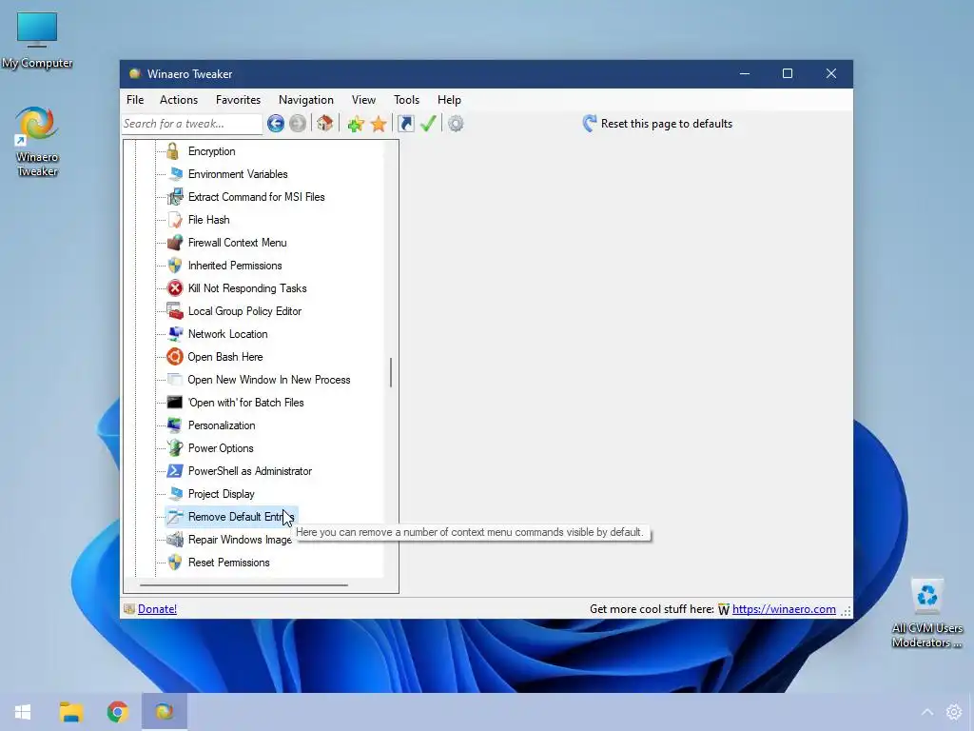Select Extract Command for MSI Files
Image resolution: width=974 pixels, height=731 pixels.
[x=257, y=196]
